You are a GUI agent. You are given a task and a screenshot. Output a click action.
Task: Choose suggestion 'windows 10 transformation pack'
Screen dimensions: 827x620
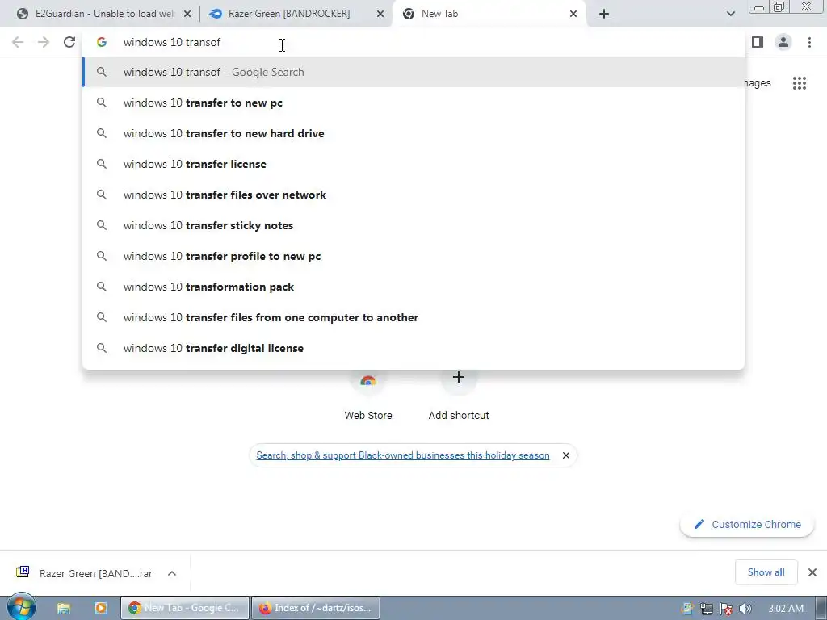click(x=413, y=287)
